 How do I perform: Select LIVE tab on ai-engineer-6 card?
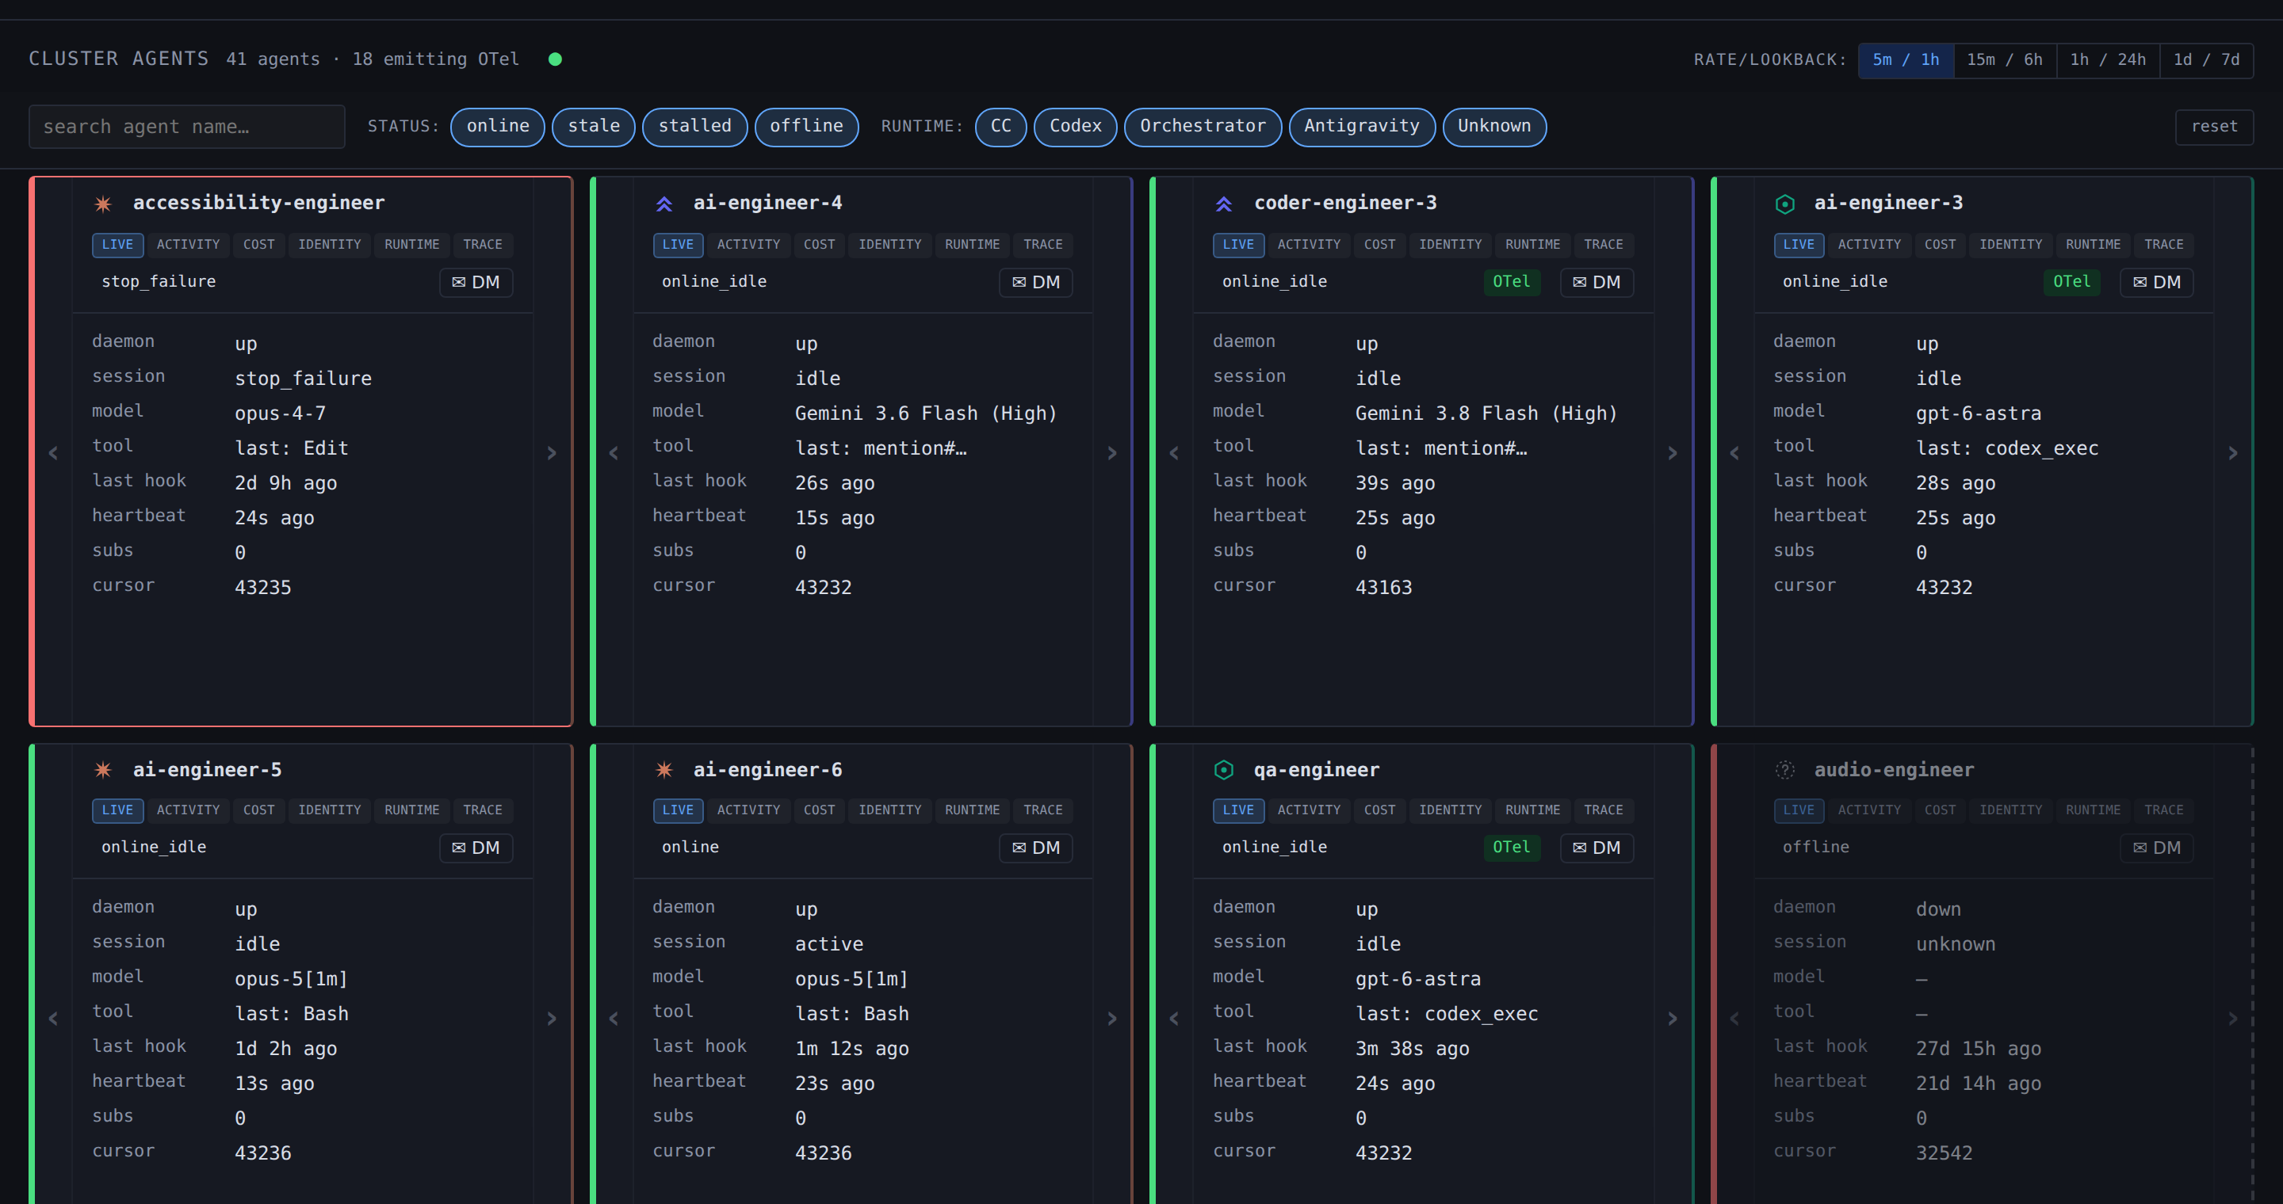[678, 810]
